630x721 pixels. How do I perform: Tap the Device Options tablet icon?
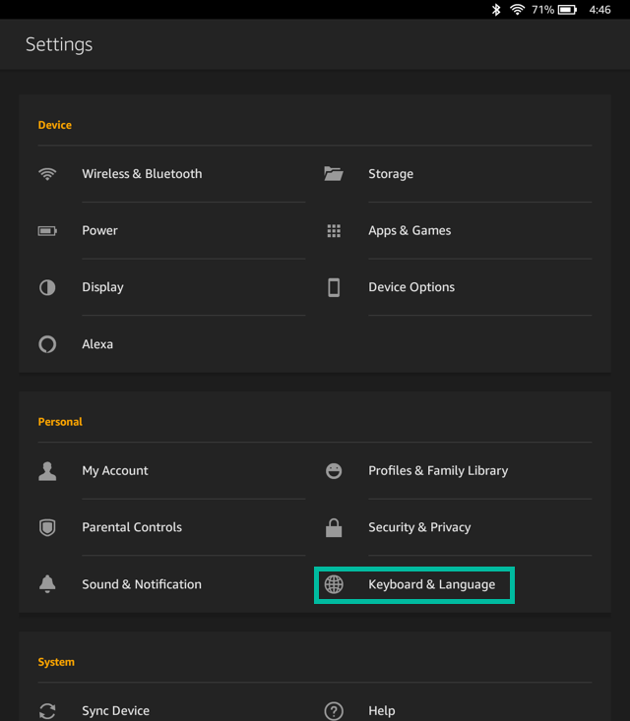(x=334, y=288)
